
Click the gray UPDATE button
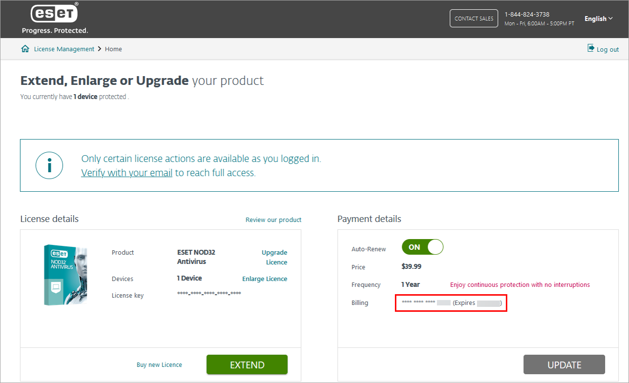pyautogui.click(x=564, y=364)
